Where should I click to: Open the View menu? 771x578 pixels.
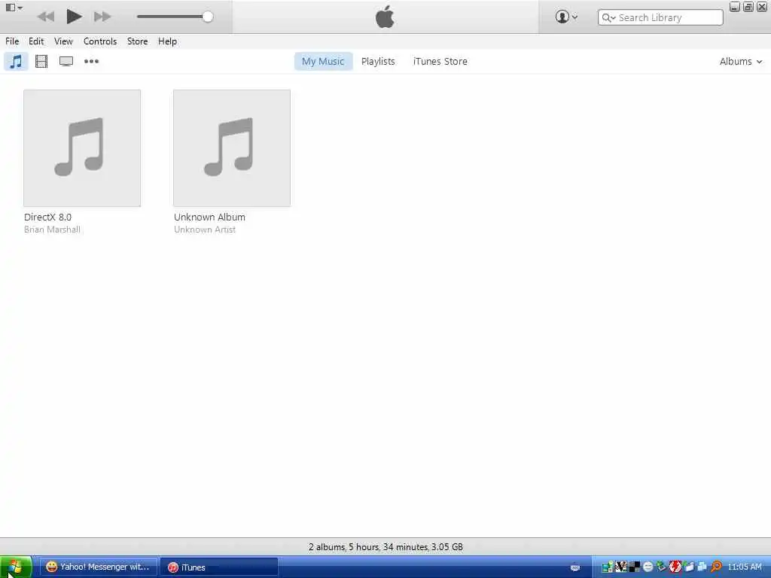click(63, 41)
